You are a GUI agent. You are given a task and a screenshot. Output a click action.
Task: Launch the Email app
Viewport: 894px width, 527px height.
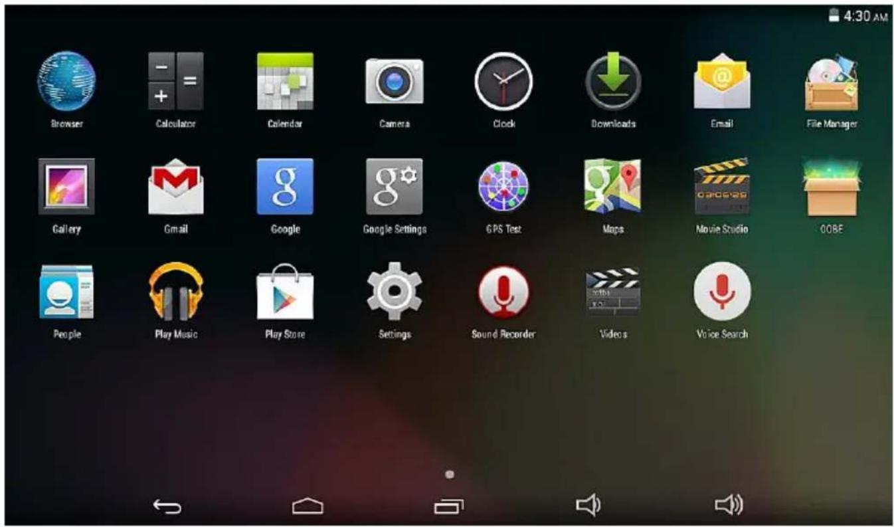point(722,81)
